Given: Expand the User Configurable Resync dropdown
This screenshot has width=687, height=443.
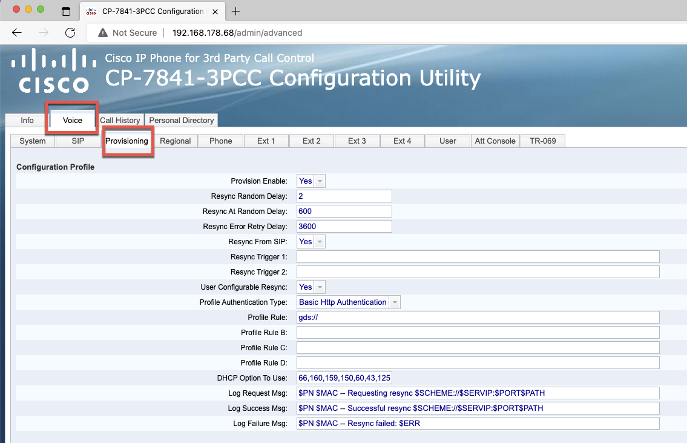Looking at the screenshot, I should [x=320, y=287].
